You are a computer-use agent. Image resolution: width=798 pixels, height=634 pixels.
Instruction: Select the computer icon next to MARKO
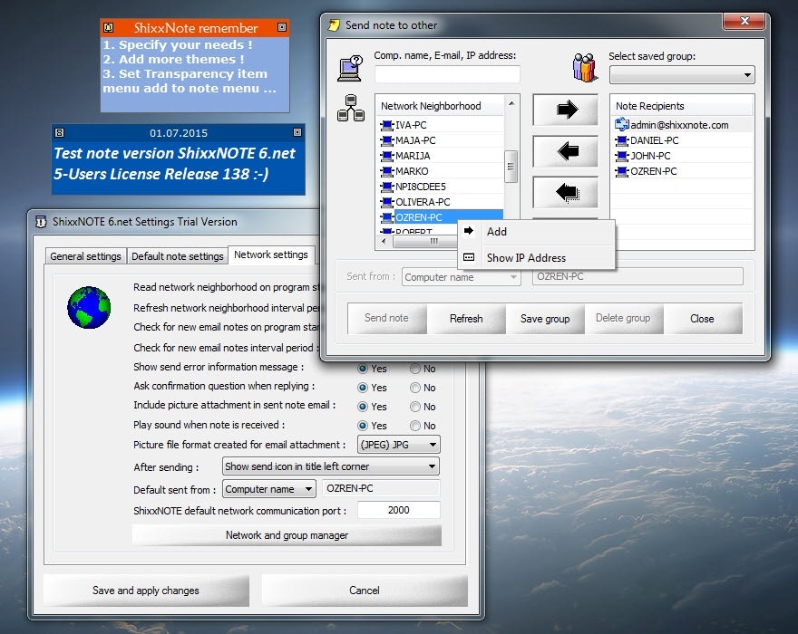click(386, 171)
